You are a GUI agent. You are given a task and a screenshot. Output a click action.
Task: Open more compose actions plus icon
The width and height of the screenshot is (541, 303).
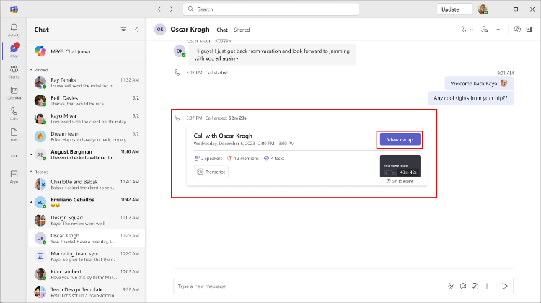(x=487, y=286)
